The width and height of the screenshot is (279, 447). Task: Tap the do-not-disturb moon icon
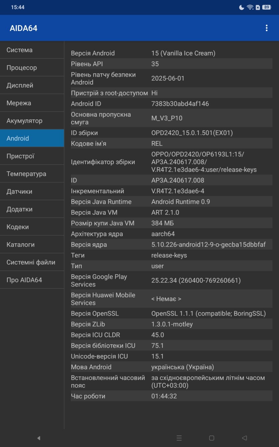(x=242, y=7)
